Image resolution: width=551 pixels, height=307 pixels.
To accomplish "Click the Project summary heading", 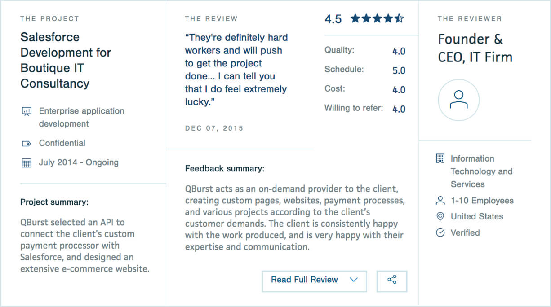I will pos(54,202).
